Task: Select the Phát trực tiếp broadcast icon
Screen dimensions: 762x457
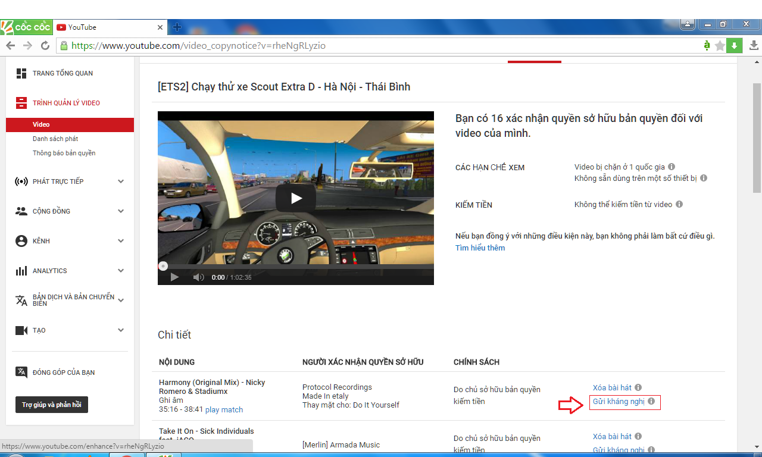Action: [21, 181]
